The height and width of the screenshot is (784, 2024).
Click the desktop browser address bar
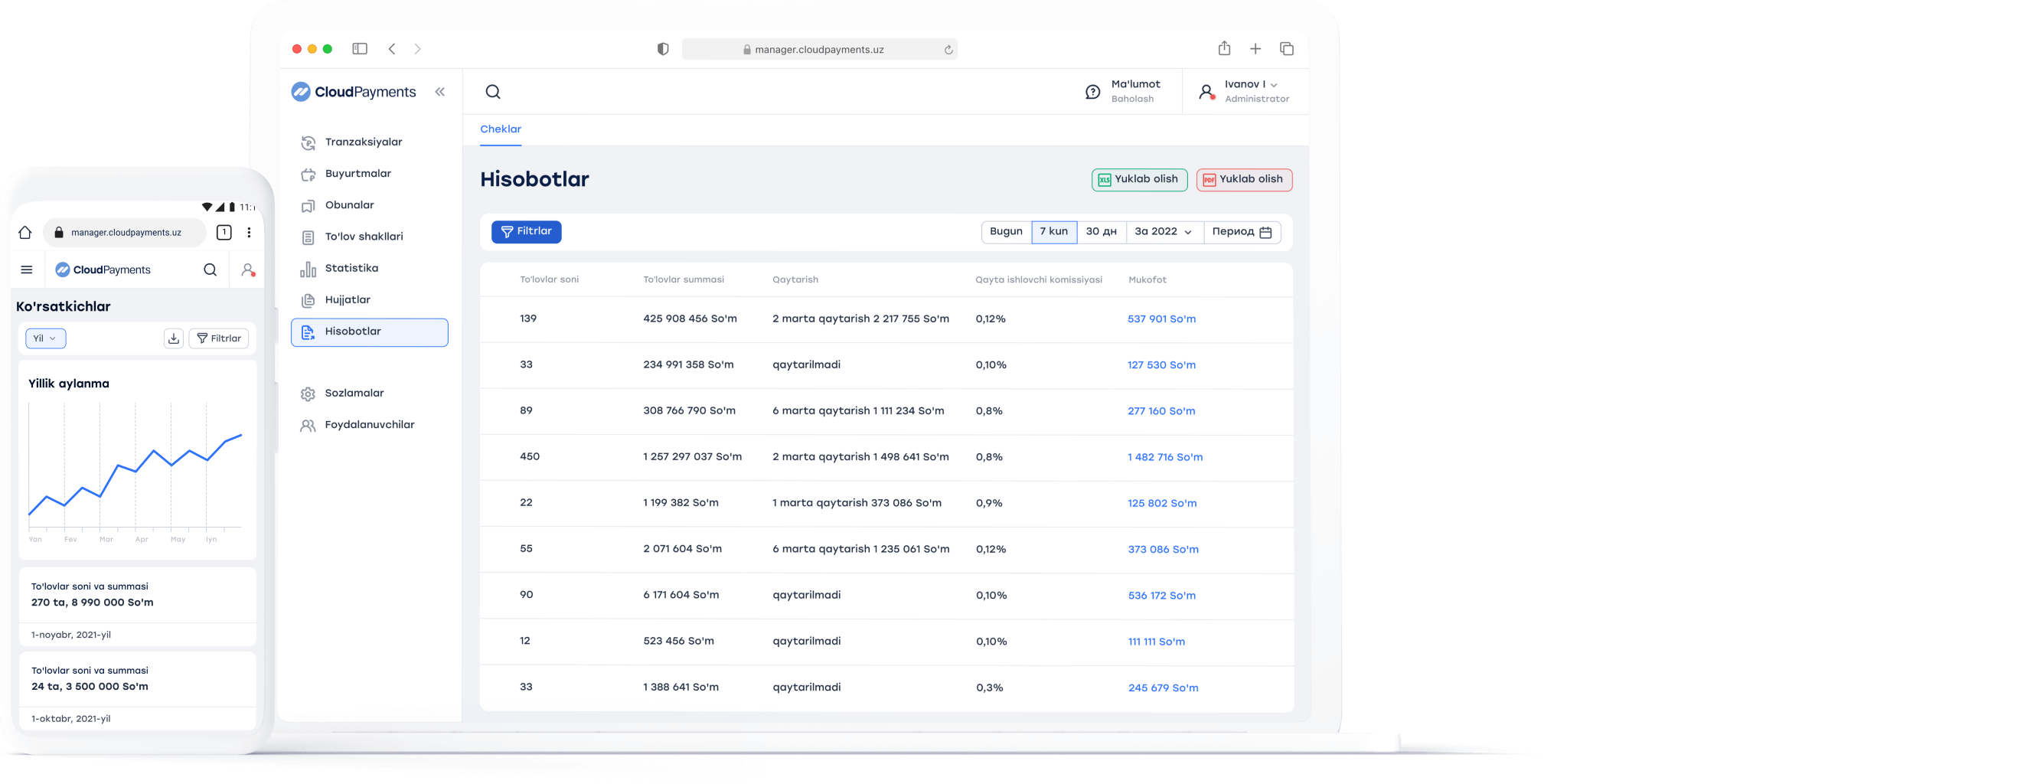point(820,50)
